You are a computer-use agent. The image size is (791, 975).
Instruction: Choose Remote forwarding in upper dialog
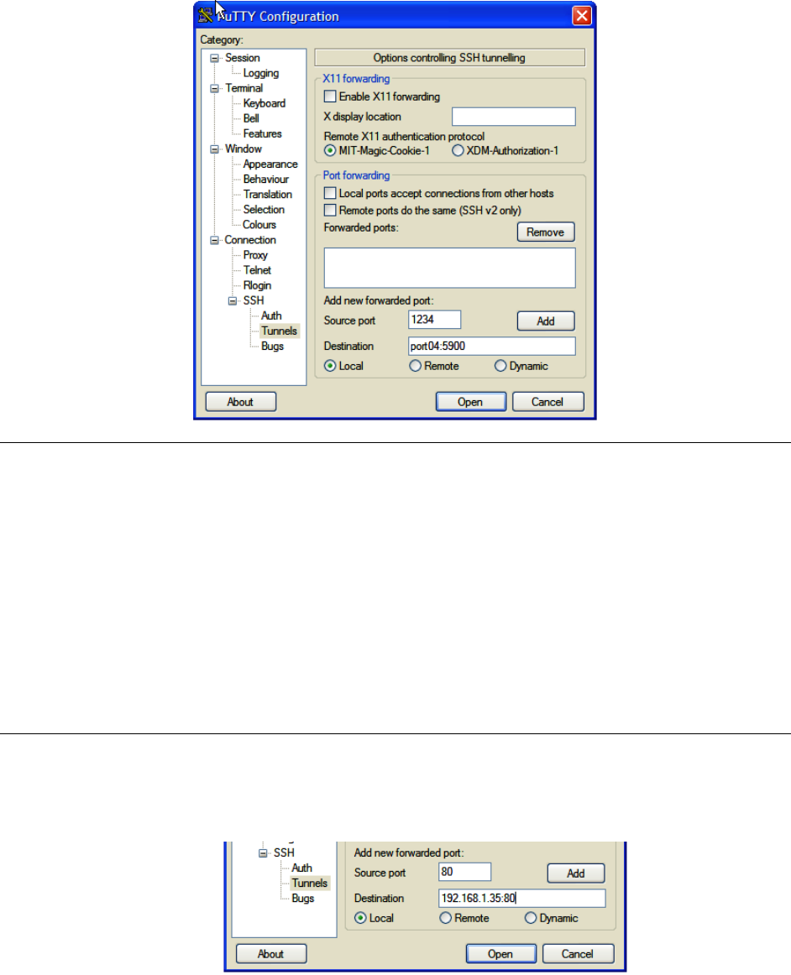pyautogui.click(x=415, y=366)
